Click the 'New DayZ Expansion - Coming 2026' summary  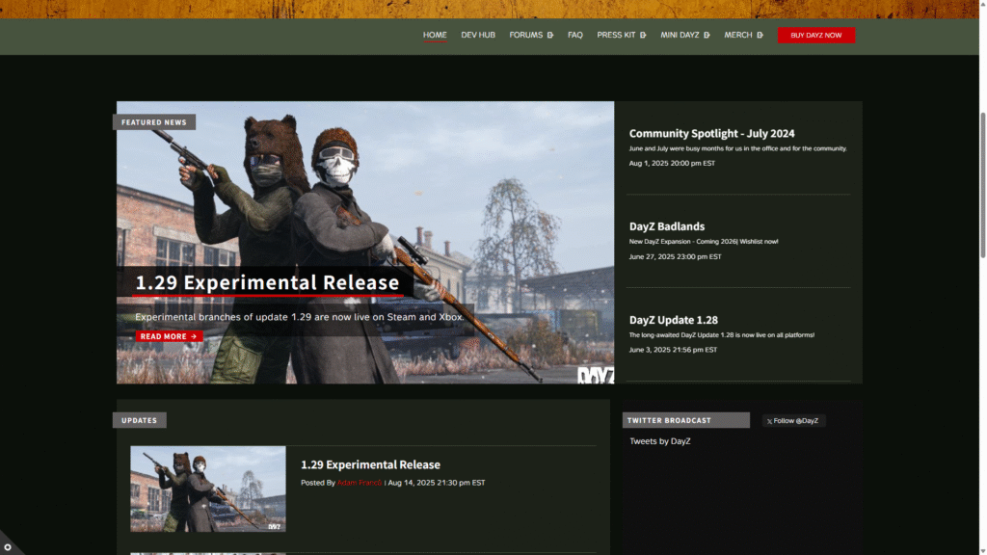(x=703, y=242)
